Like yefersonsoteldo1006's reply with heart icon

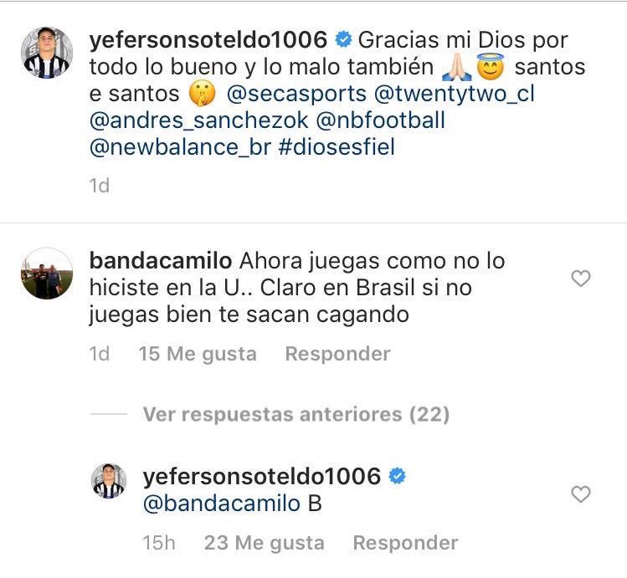pos(580,495)
